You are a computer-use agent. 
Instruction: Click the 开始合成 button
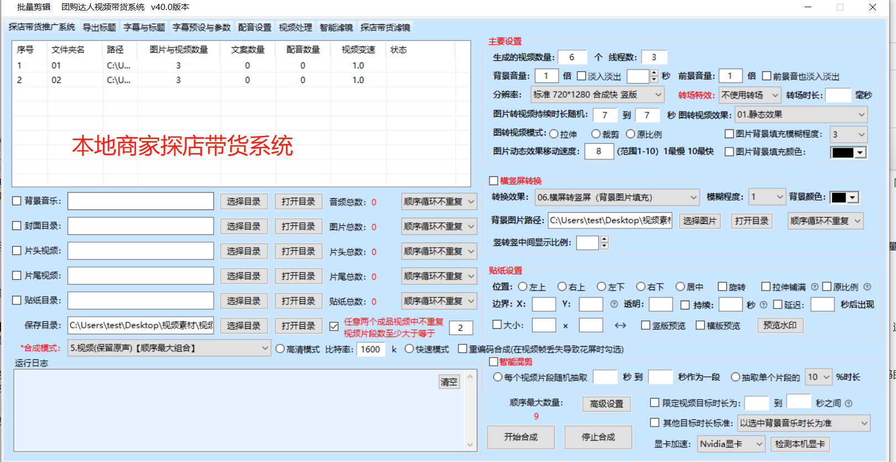520,437
